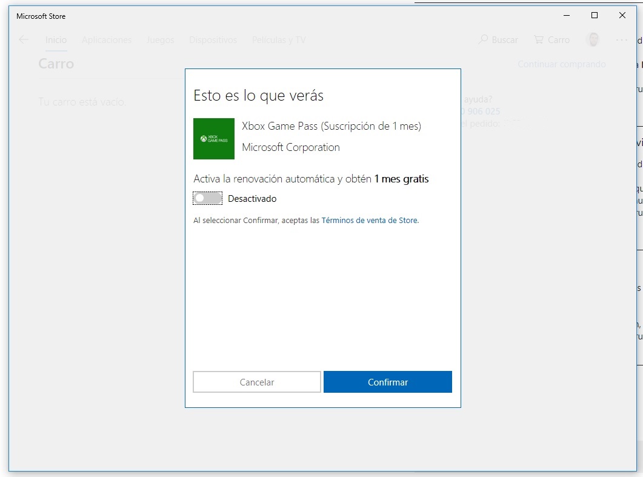Close the Microsoft Store window

click(622, 16)
